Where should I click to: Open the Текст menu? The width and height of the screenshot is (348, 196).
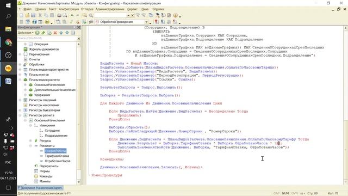coord(52,9)
